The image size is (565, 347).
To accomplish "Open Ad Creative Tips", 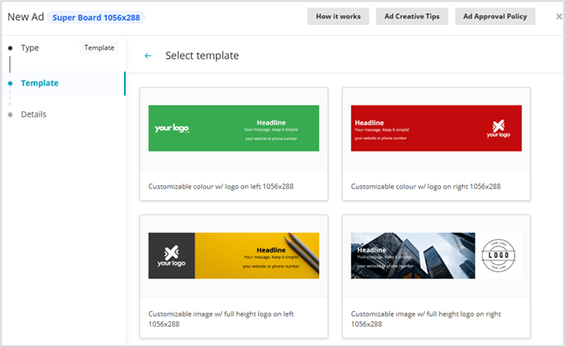I will point(412,17).
